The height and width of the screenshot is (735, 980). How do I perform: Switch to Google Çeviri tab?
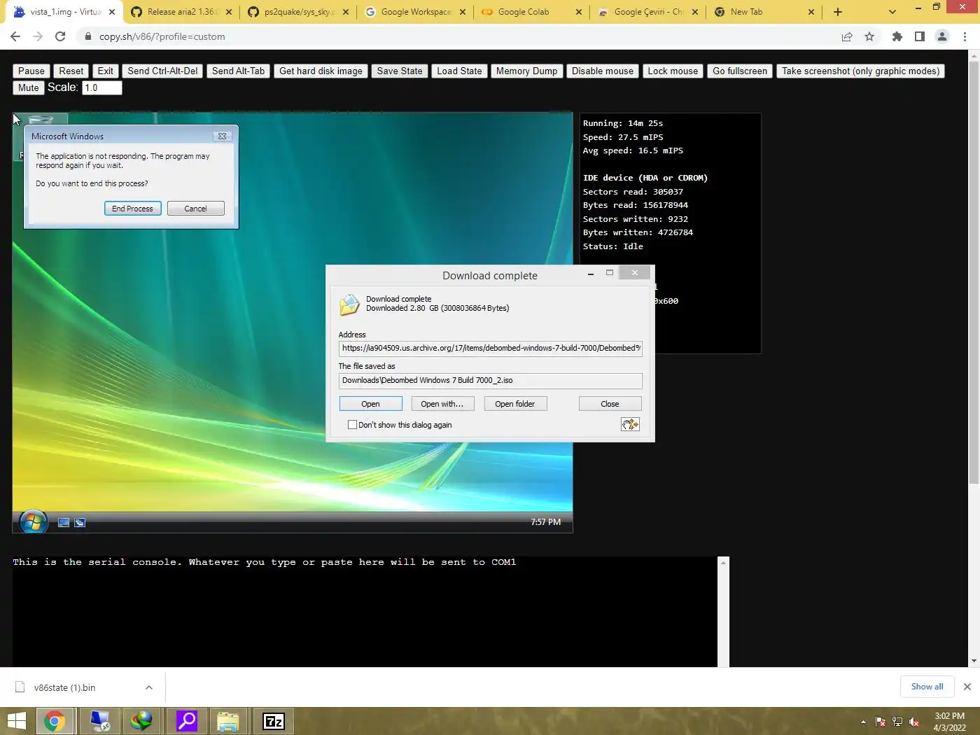(x=647, y=12)
